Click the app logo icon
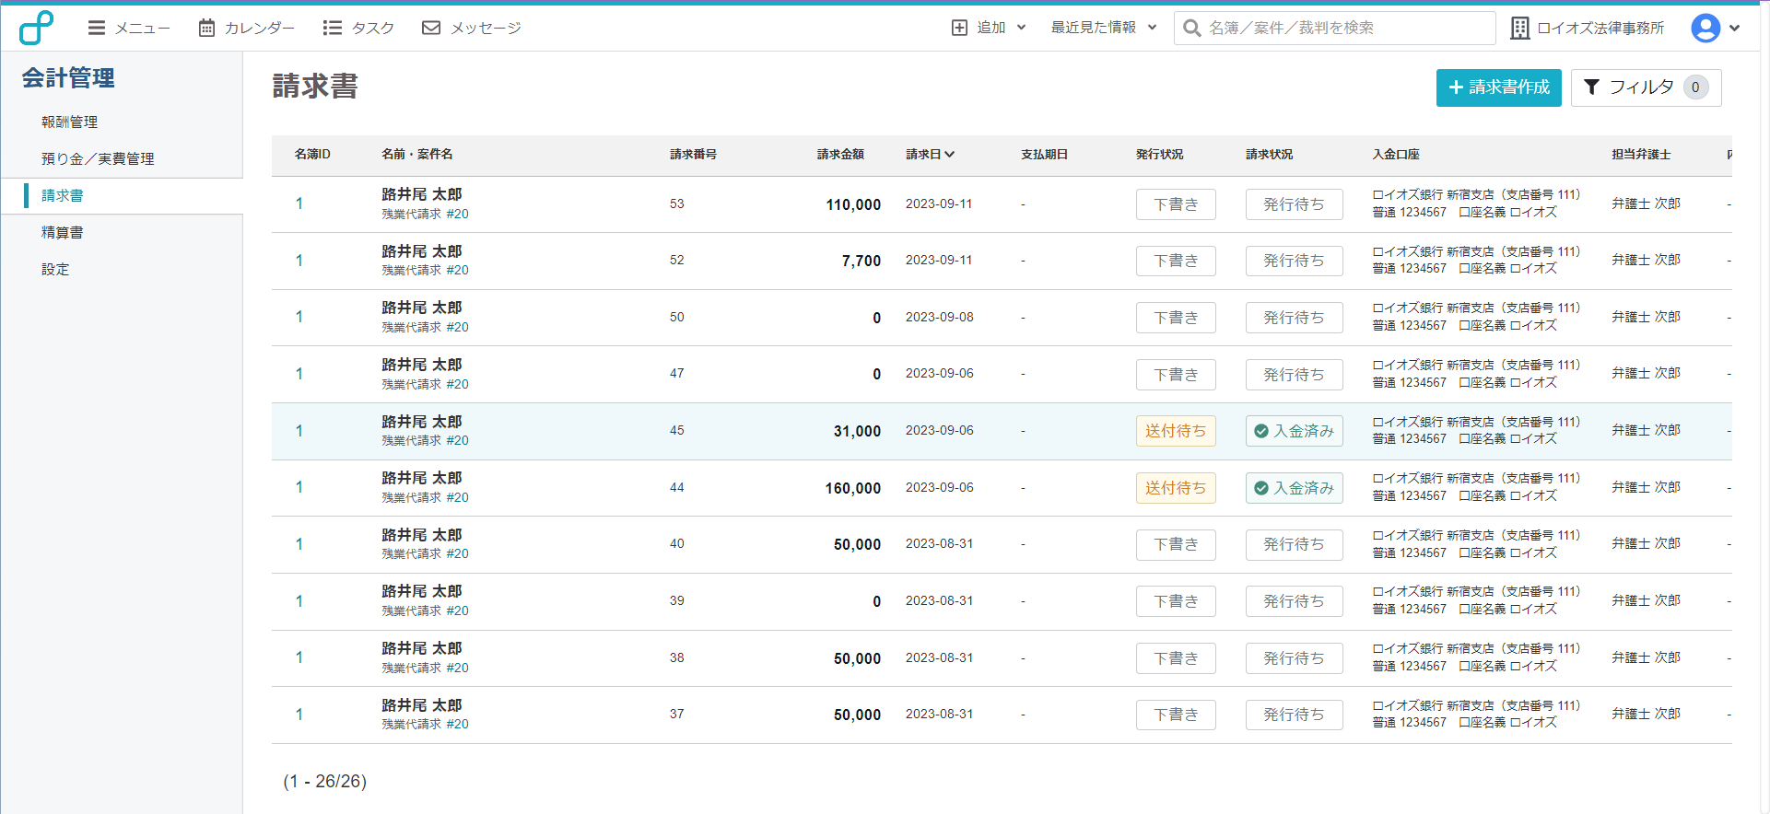1770x814 pixels. 37,28
